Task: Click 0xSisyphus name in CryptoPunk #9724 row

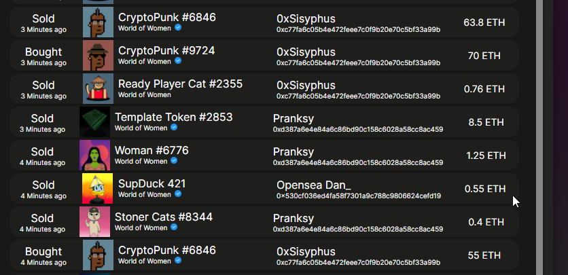Action: tap(306, 52)
